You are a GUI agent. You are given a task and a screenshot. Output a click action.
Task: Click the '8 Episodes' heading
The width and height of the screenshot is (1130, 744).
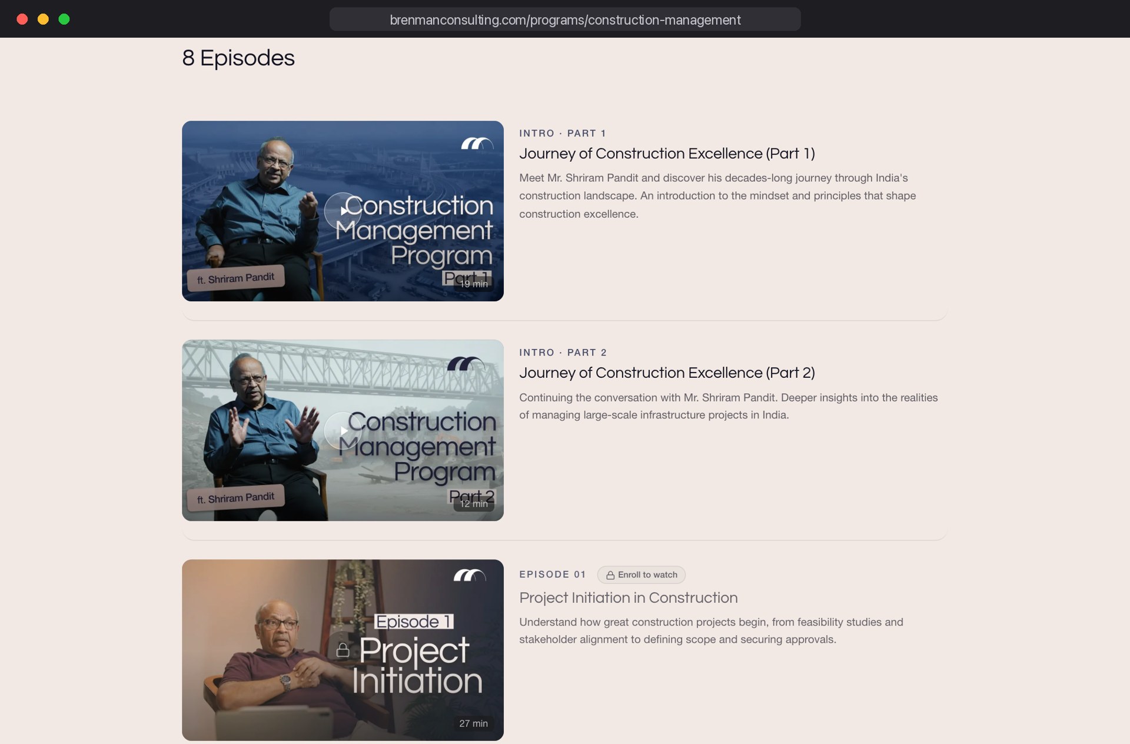(x=238, y=58)
